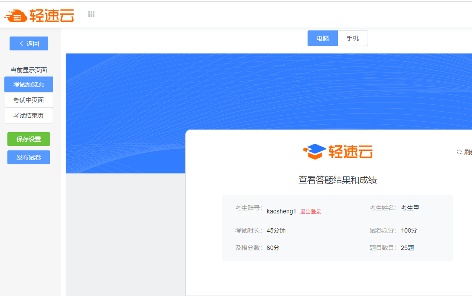Select the 考试预览页 page tab

tap(29, 84)
